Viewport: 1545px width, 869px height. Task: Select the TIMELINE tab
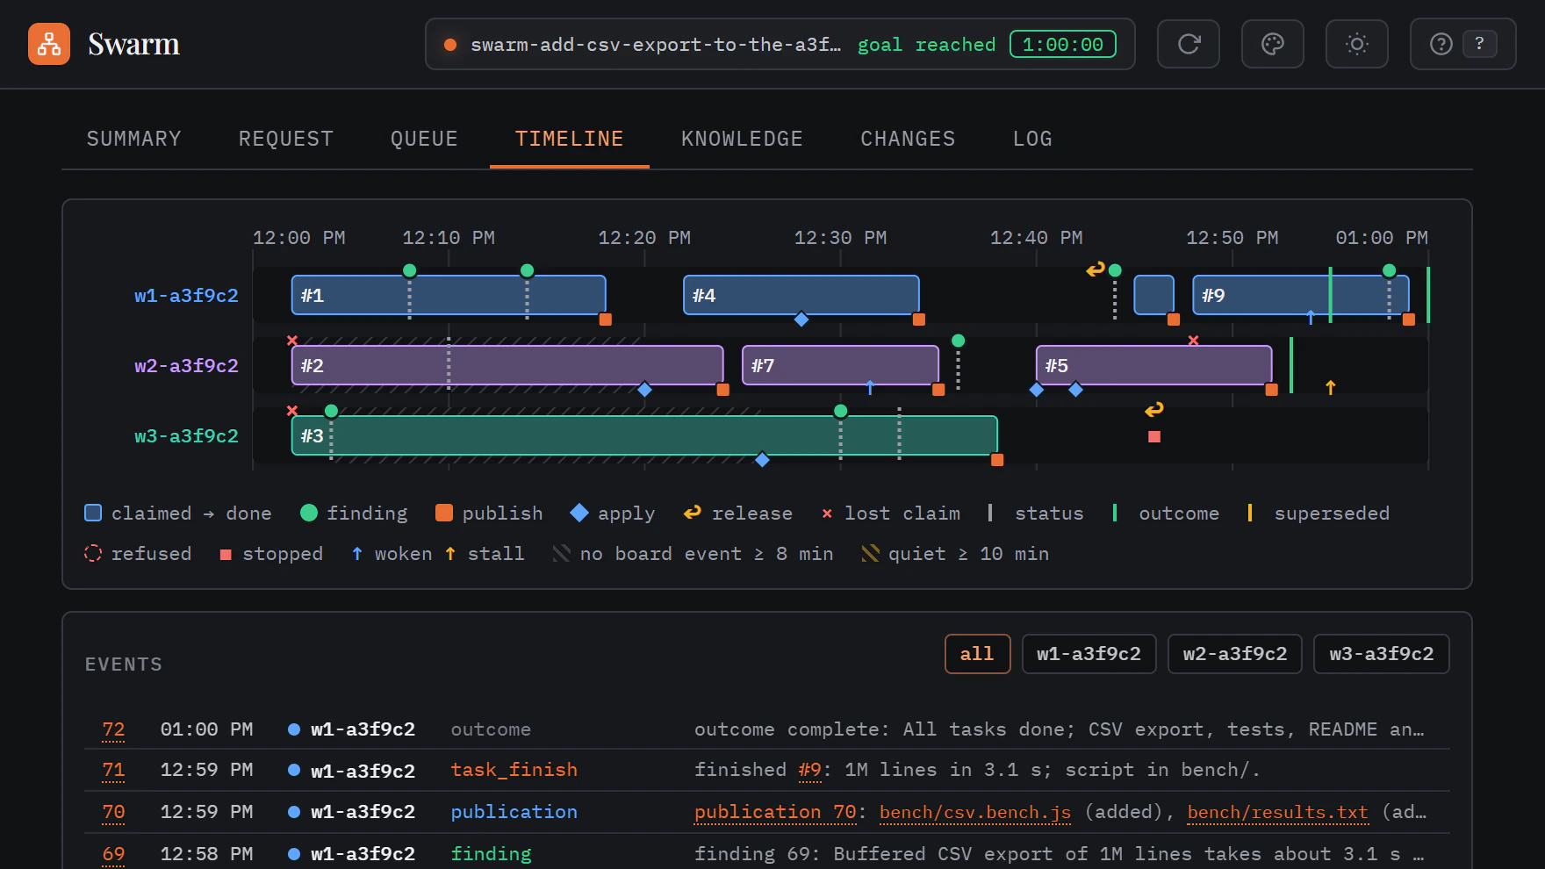(569, 139)
